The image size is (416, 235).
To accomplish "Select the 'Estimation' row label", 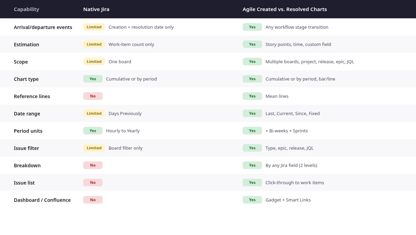I will pyautogui.click(x=26, y=45).
